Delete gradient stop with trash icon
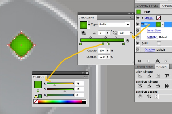Viewport: 172px width, 114px height. click(127, 41)
